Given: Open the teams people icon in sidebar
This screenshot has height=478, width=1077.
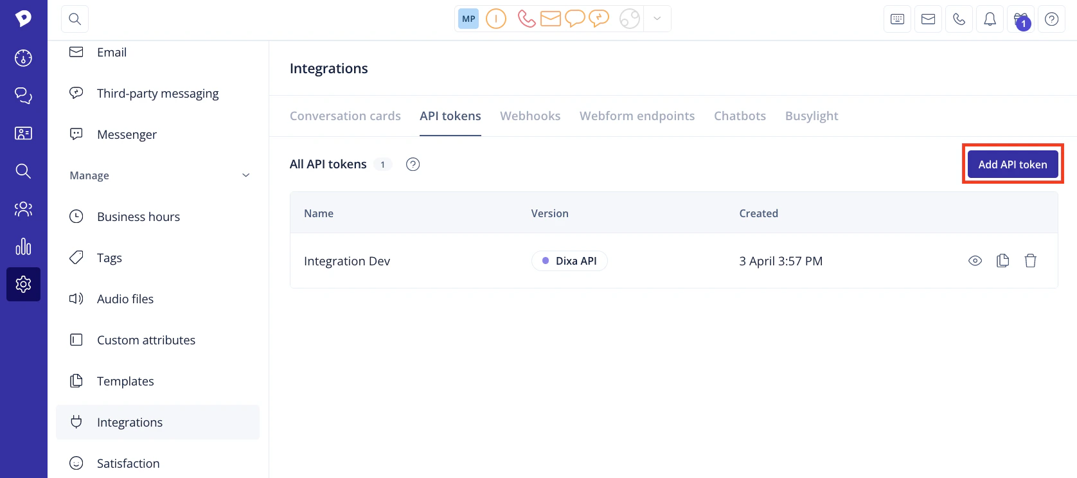Looking at the screenshot, I should pyautogui.click(x=23, y=209).
